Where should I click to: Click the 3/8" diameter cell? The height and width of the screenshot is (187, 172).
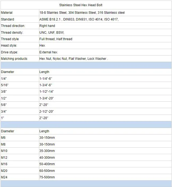4,92
